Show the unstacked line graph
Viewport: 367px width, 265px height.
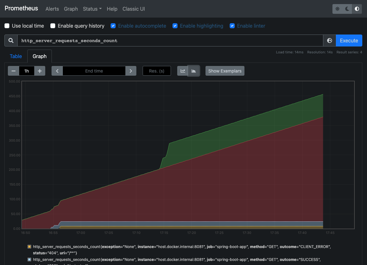point(183,71)
